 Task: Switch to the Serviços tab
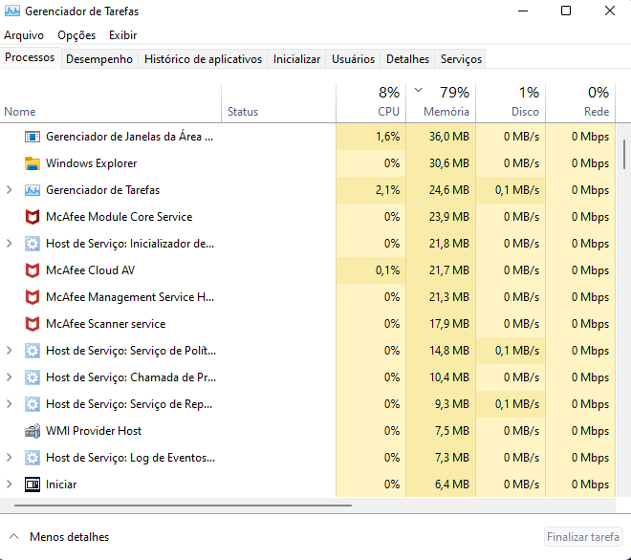click(x=461, y=59)
